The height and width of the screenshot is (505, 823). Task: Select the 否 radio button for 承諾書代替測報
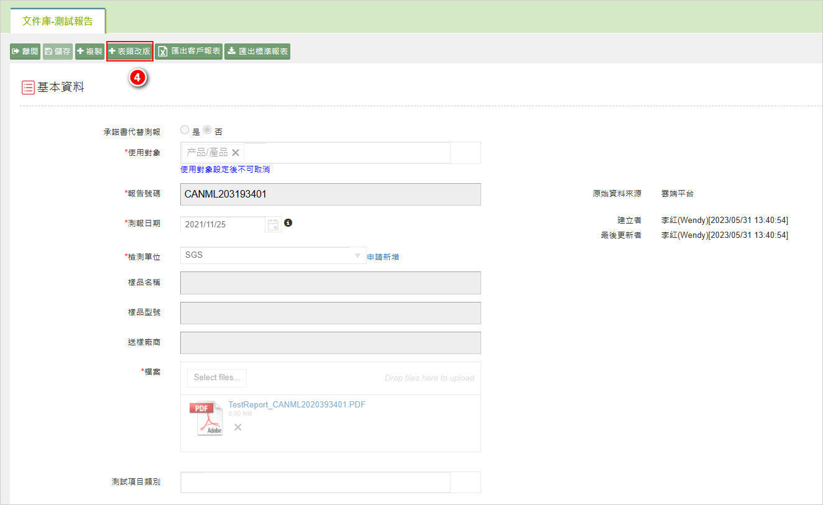(x=207, y=130)
